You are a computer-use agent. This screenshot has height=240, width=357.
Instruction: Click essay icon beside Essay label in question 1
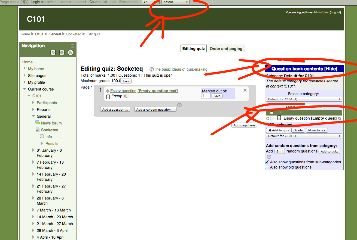[108, 96]
